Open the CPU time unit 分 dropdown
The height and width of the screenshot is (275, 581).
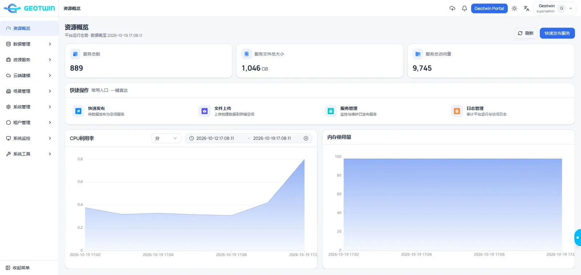166,138
